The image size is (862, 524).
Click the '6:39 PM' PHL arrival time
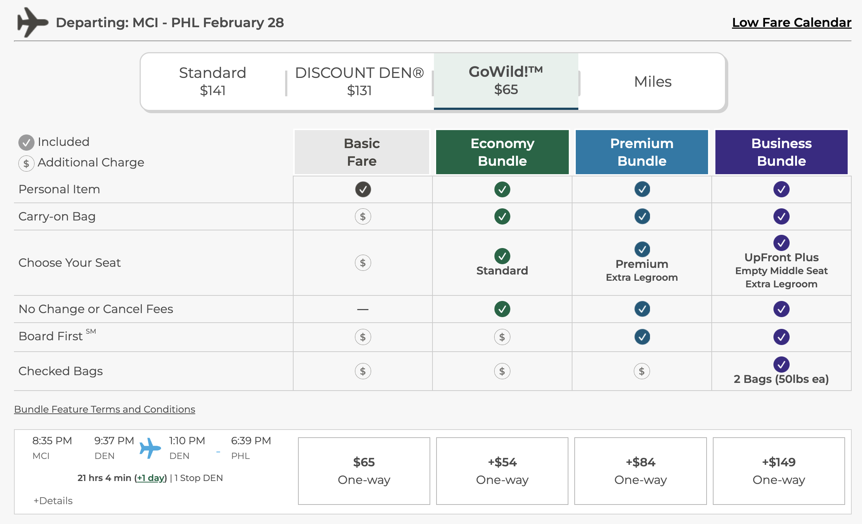(251, 441)
